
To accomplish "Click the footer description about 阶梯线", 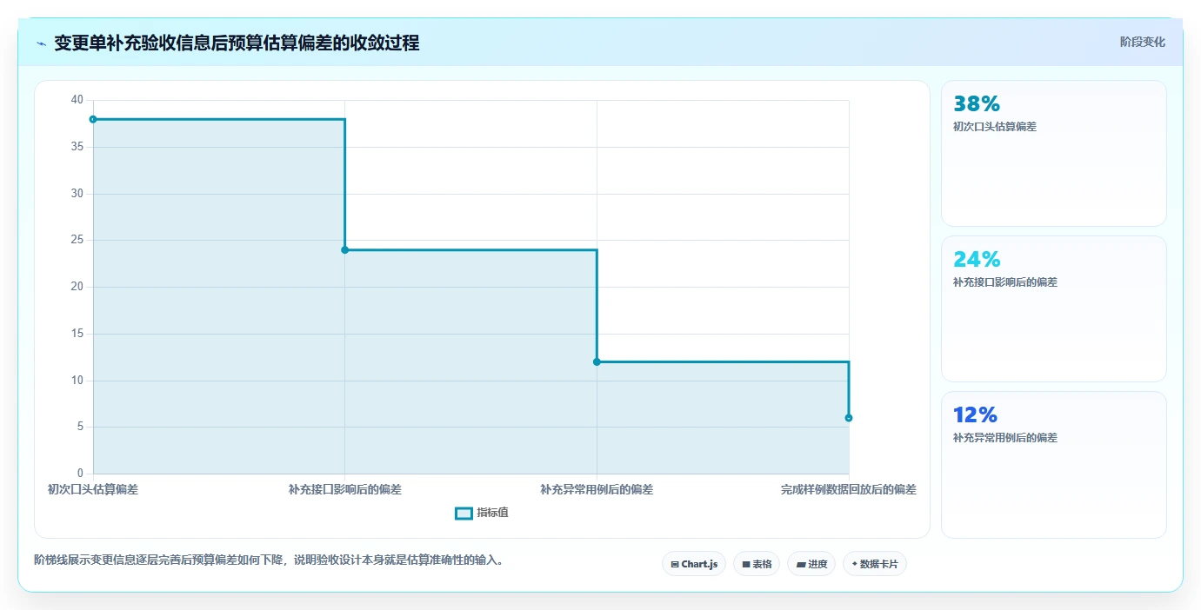I will point(269,560).
